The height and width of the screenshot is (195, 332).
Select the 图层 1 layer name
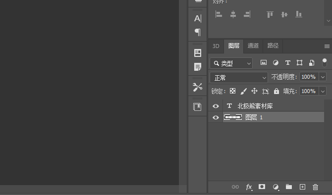point(254,117)
